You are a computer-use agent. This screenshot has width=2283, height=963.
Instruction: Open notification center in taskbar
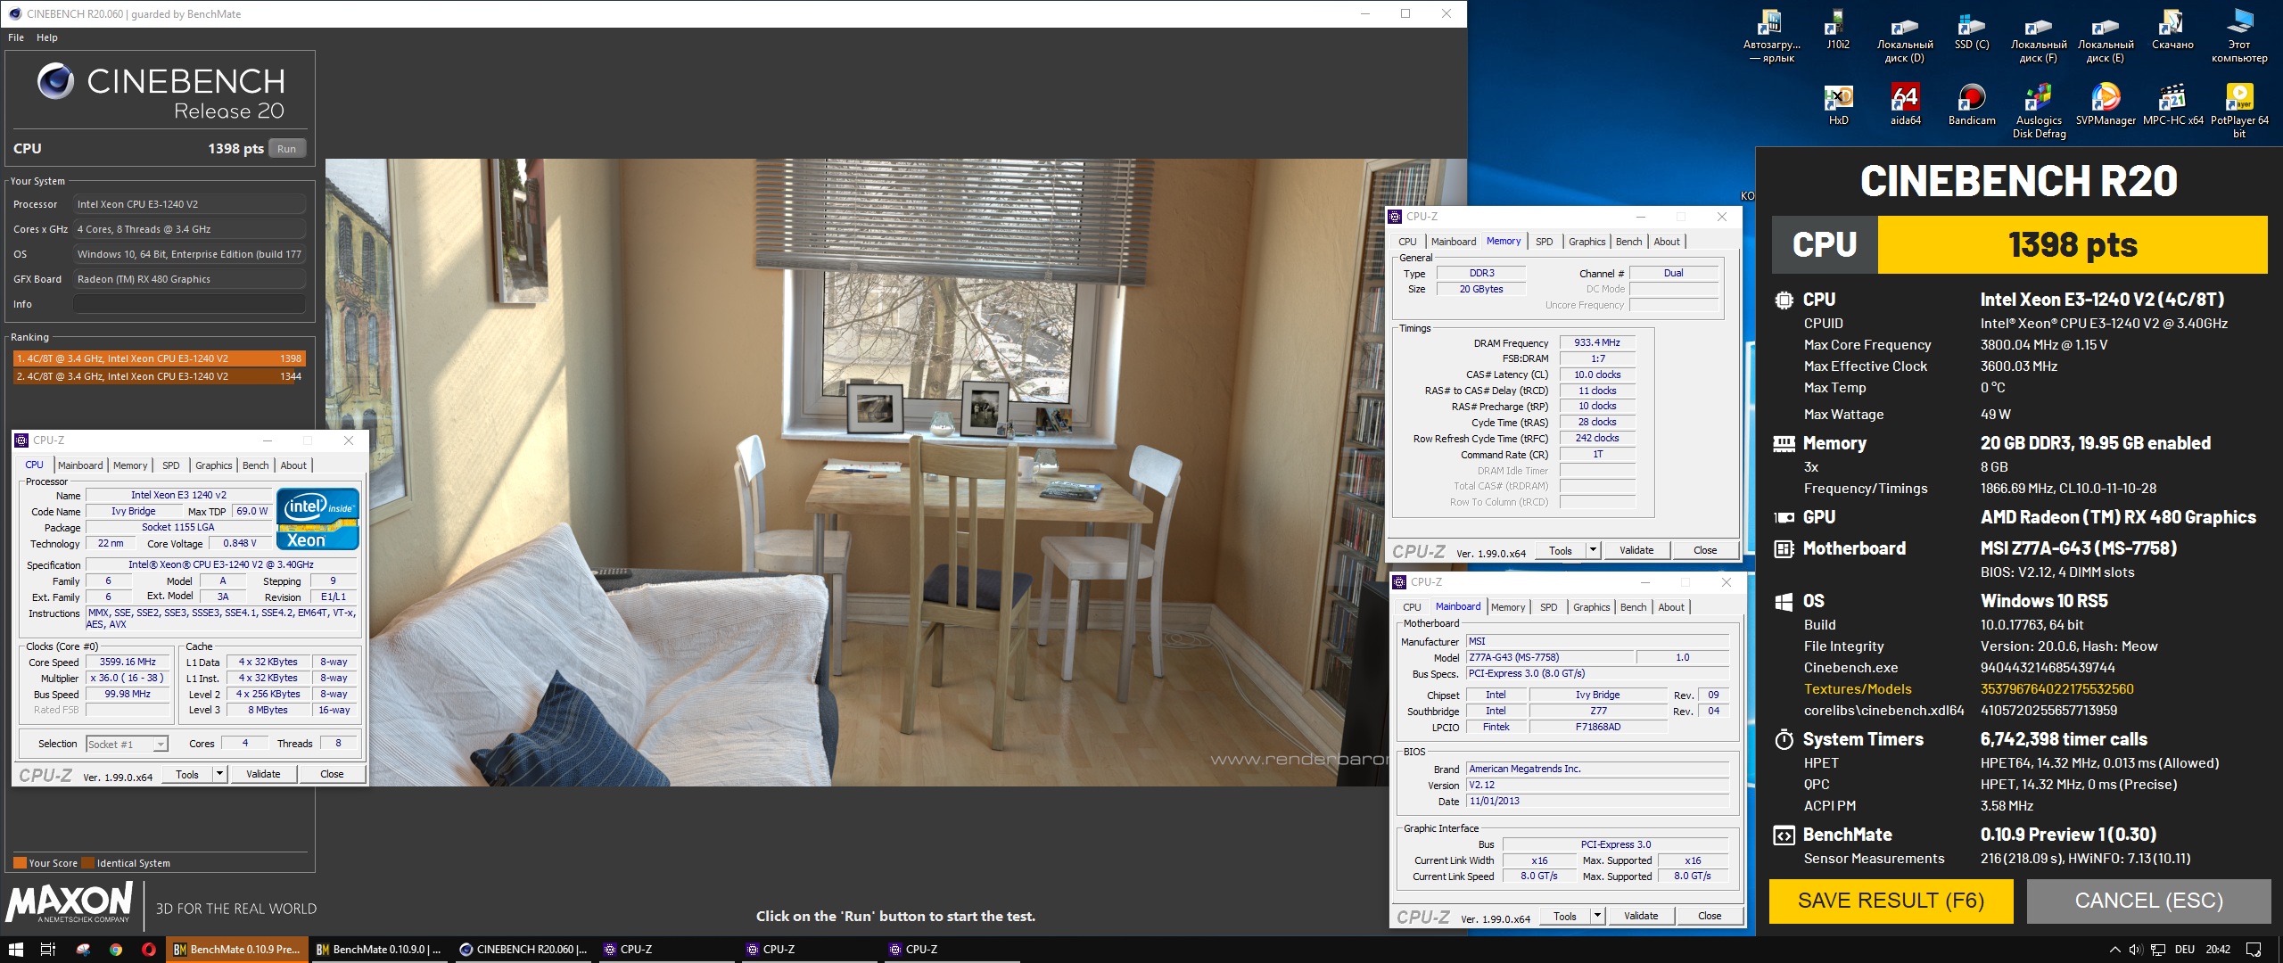pyautogui.click(x=2254, y=950)
